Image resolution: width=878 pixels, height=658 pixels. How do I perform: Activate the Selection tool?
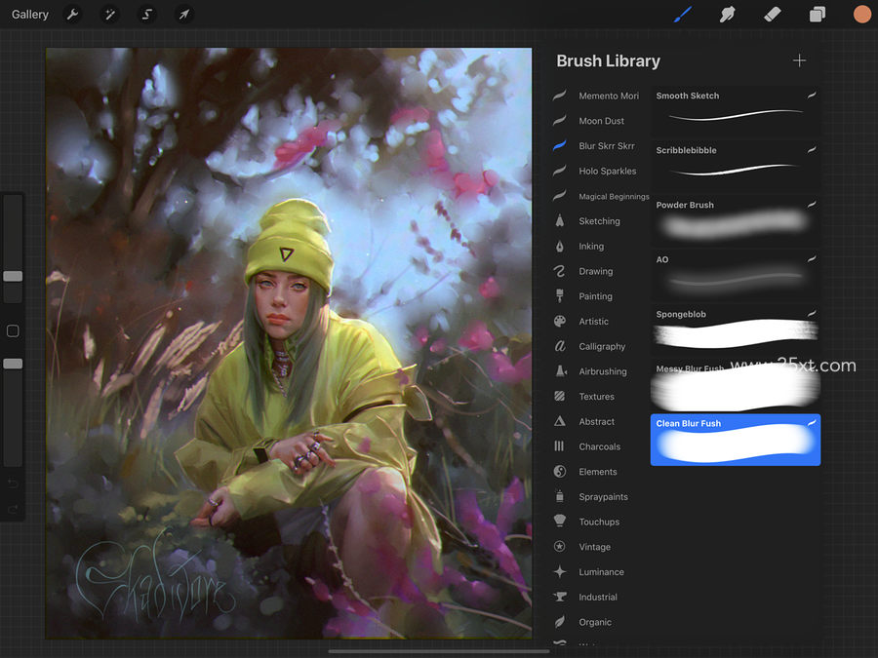click(147, 14)
